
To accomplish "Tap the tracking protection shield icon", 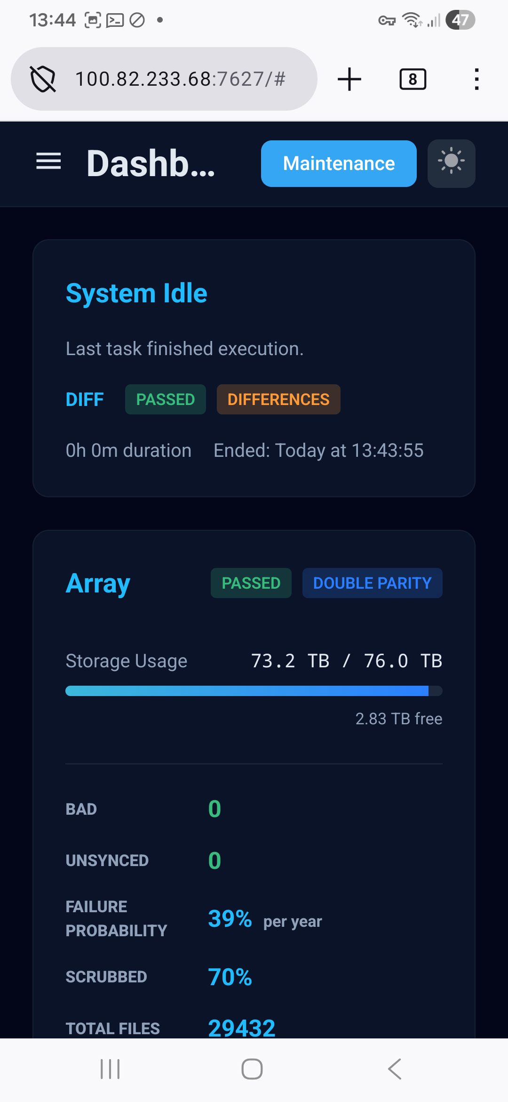I will (x=43, y=79).
